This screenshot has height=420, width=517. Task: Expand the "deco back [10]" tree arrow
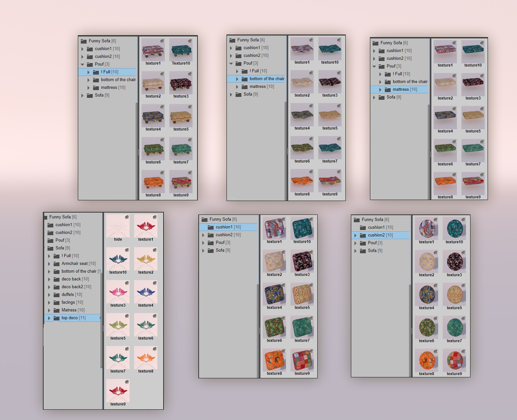pyautogui.click(x=49, y=279)
